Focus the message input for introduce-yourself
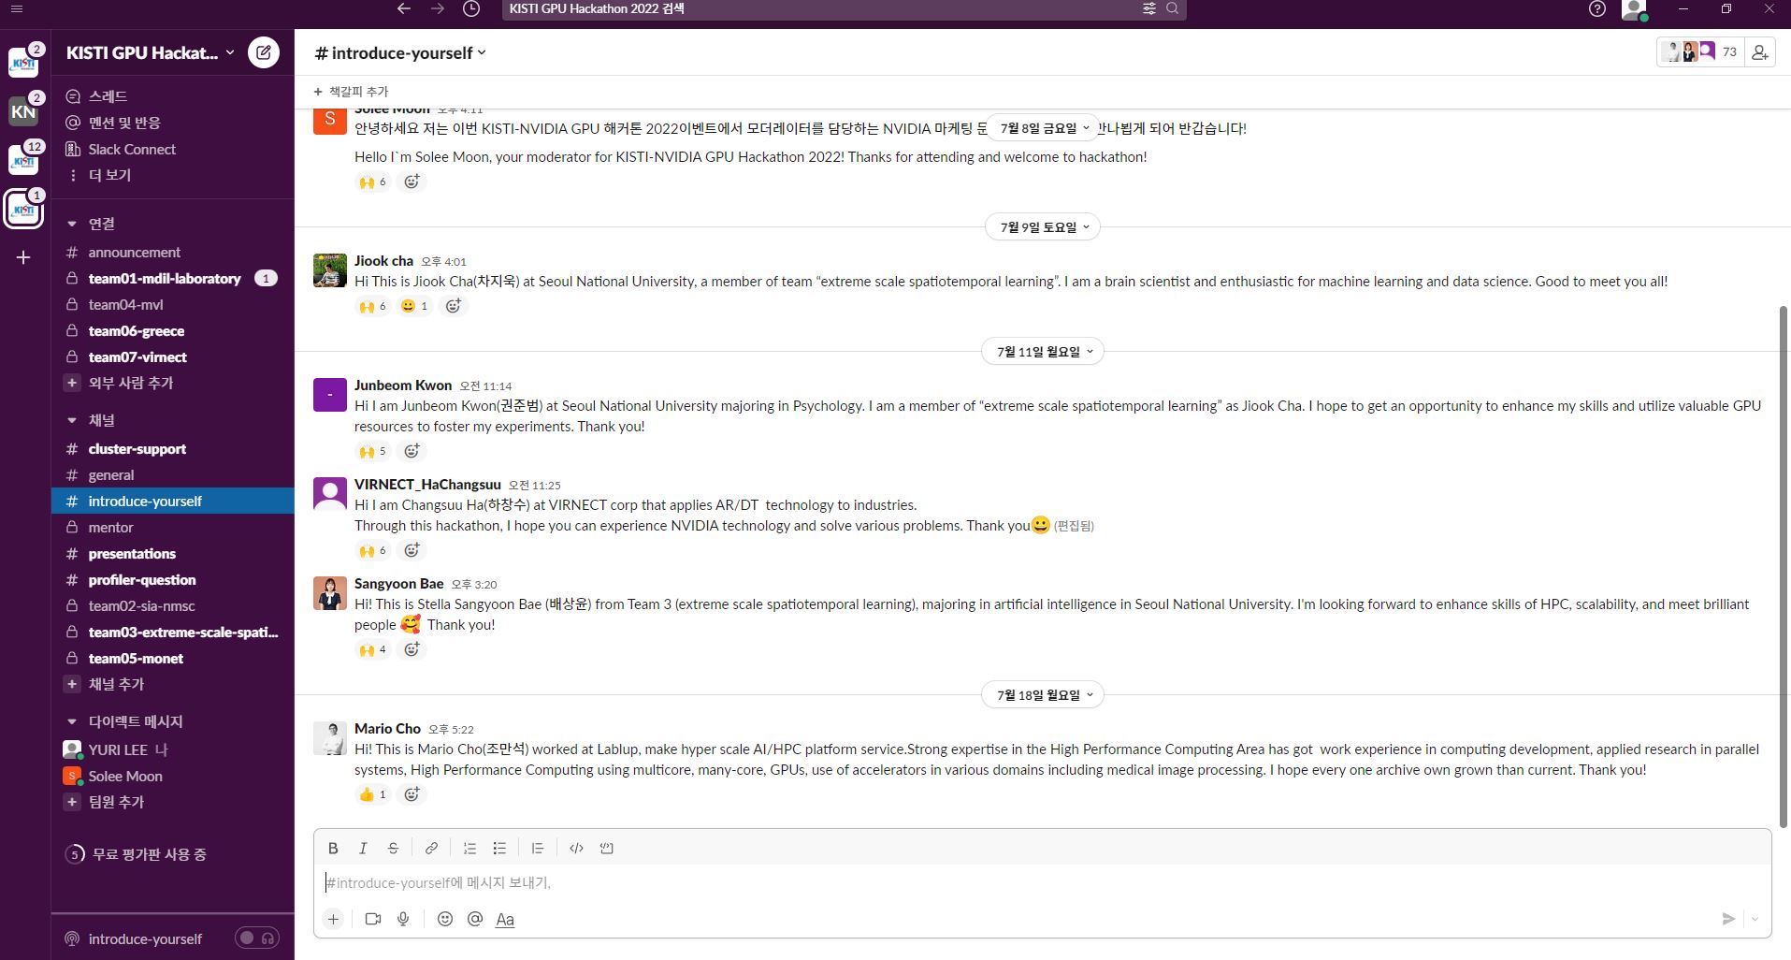Screen dimensions: 1791x960 (1042, 882)
